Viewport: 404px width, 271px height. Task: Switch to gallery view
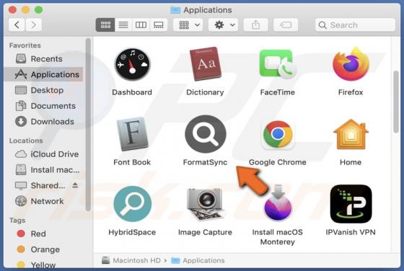(159, 25)
